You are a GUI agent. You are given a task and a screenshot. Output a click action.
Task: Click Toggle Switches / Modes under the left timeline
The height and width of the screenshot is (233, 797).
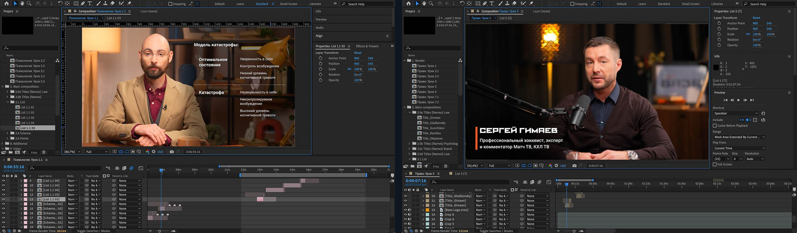[x=93, y=231]
